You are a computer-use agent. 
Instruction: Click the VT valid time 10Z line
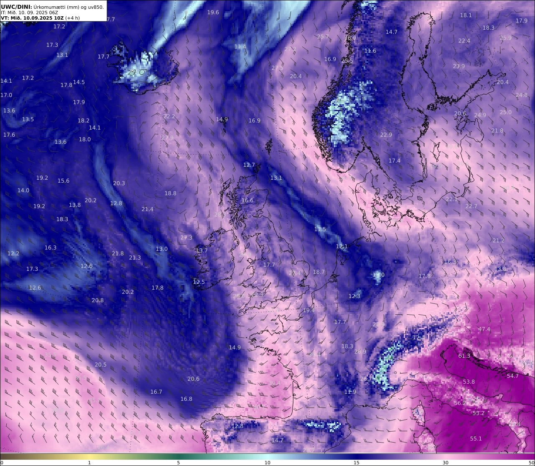[x=40, y=18]
